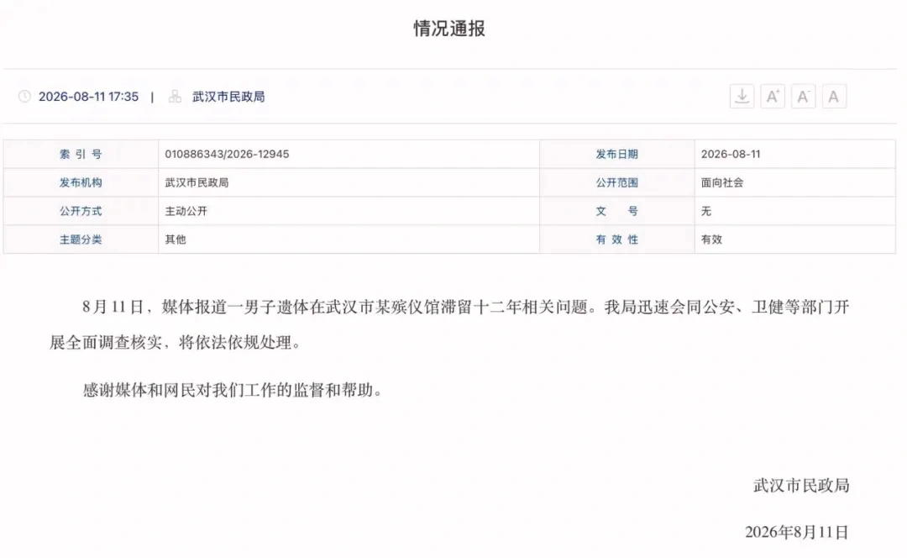
Task: Click the 主题分类 label cell
Action: click(81, 239)
